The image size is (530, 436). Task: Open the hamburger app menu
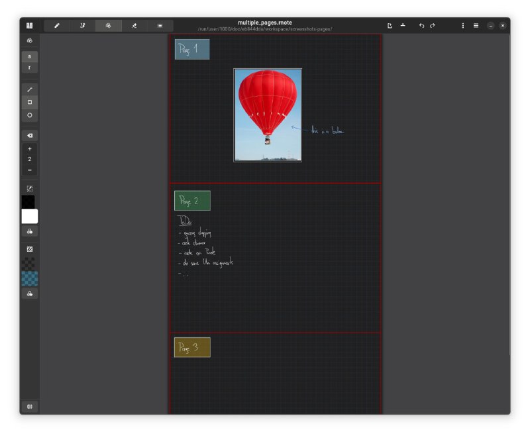tap(476, 26)
